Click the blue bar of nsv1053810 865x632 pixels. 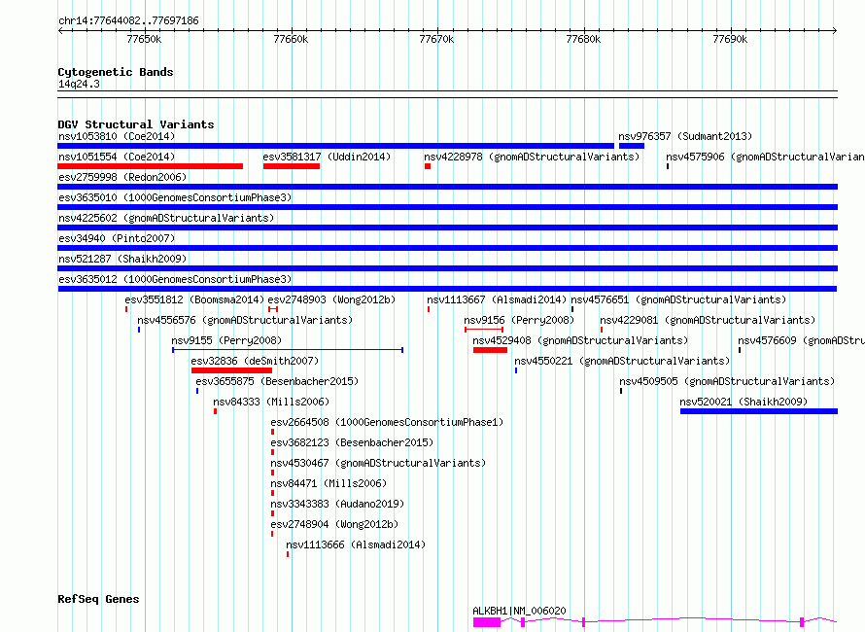(335, 146)
